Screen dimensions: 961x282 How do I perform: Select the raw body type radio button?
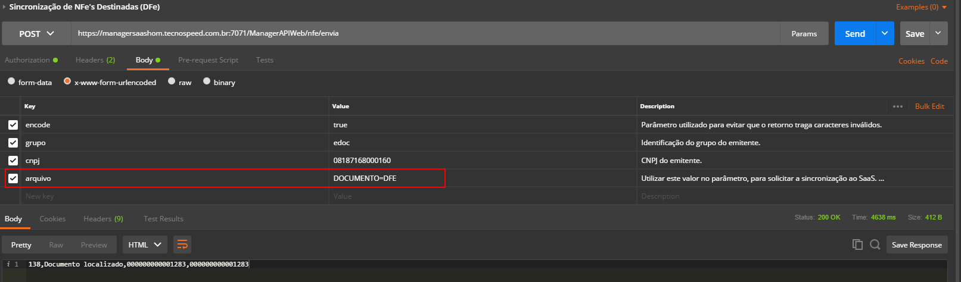tap(172, 82)
